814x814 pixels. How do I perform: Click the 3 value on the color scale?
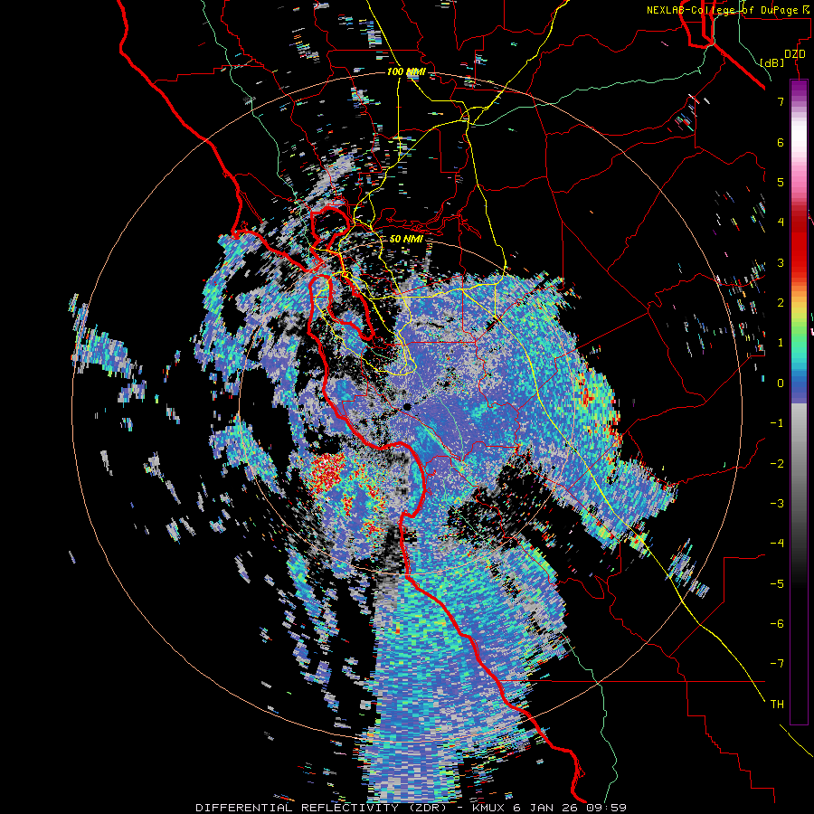pyautogui.click(x=781, y=262)
